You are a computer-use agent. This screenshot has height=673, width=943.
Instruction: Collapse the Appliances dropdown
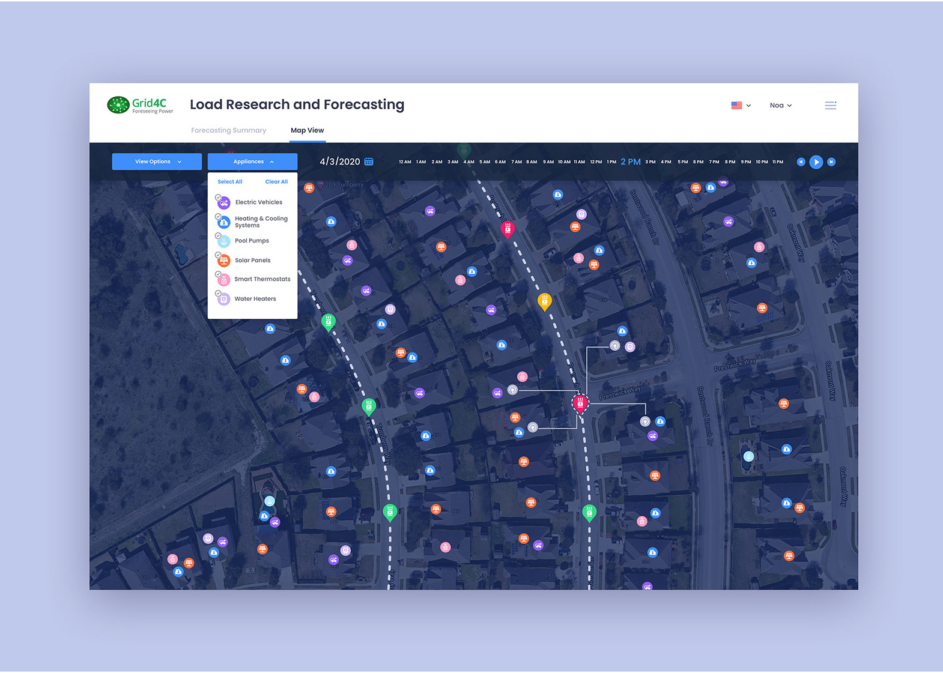(252, 161)
